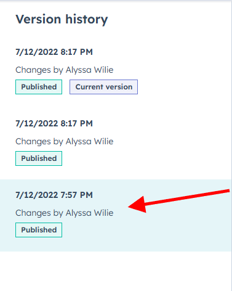232x291 pixels.
Task: Click the word Version in the heading
Action: pyautogui.click(x=38, y=19)
